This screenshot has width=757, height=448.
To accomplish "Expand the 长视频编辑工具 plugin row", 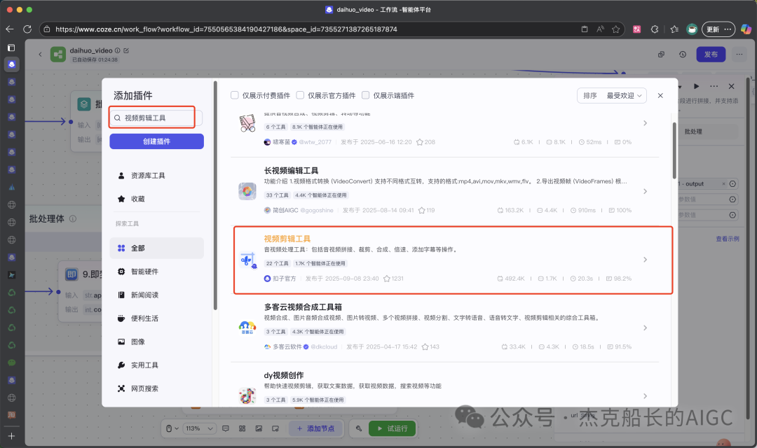I will 645,191.
